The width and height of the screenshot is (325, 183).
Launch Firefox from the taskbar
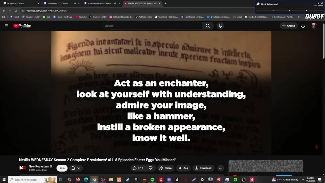click(x=78, y=180)
